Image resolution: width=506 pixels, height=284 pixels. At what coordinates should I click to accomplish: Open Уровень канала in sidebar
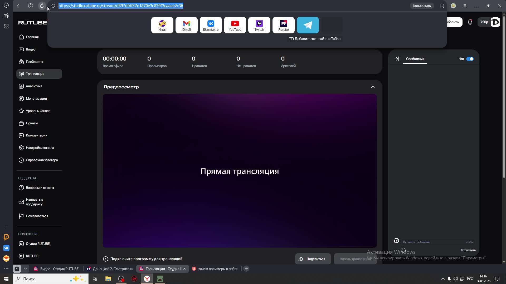tap(39, 111)
